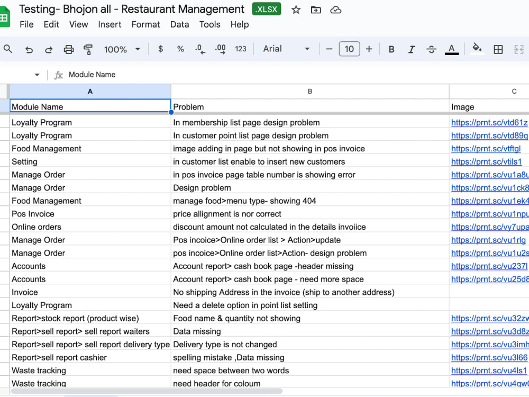Screen dimensions: 529x397
Task: Select column A header
Action: (x=90, y=92)
